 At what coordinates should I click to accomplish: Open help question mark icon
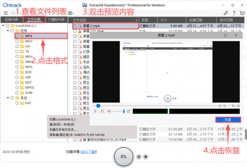[x=234, y=13]
